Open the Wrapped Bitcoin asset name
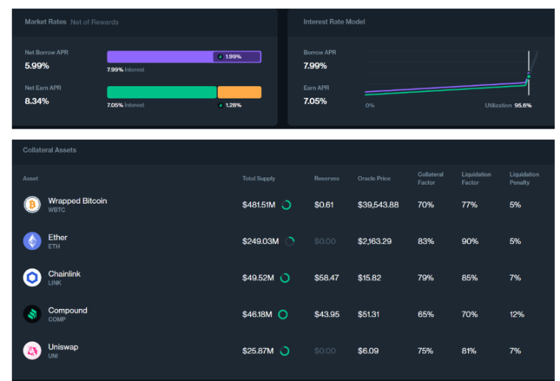Screen dimensions: 560x381 pyautogui.click(x=77, y=201)
